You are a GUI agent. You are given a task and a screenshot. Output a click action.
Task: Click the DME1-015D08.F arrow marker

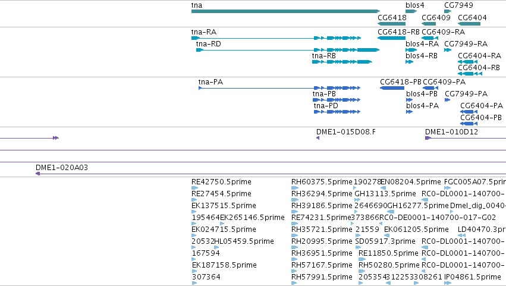(x=318, y=138)
